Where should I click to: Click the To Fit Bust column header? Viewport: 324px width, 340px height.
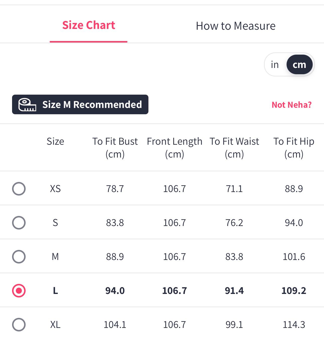coord(115,147)
